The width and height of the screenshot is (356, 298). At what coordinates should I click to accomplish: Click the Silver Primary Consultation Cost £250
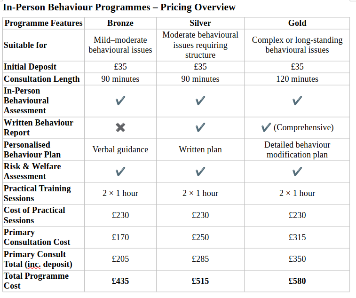coord(200,237)
